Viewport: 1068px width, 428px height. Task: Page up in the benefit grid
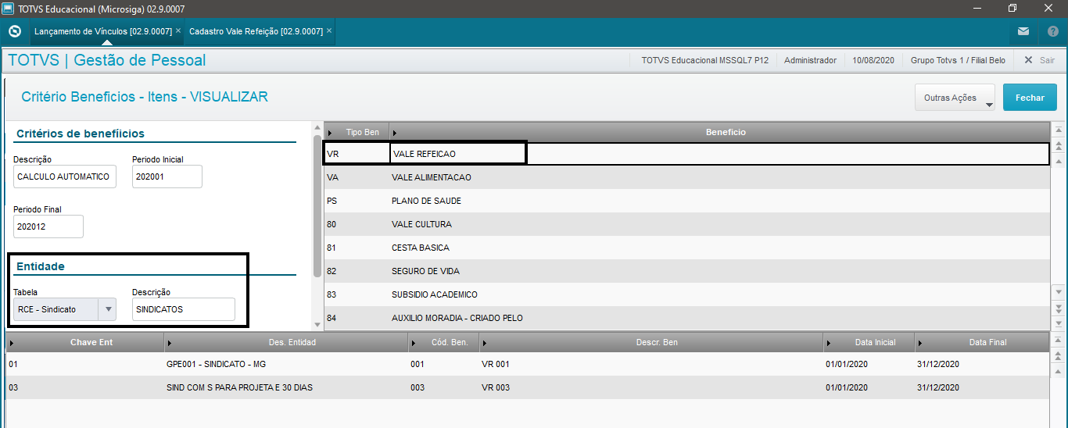pos(1059,145)
